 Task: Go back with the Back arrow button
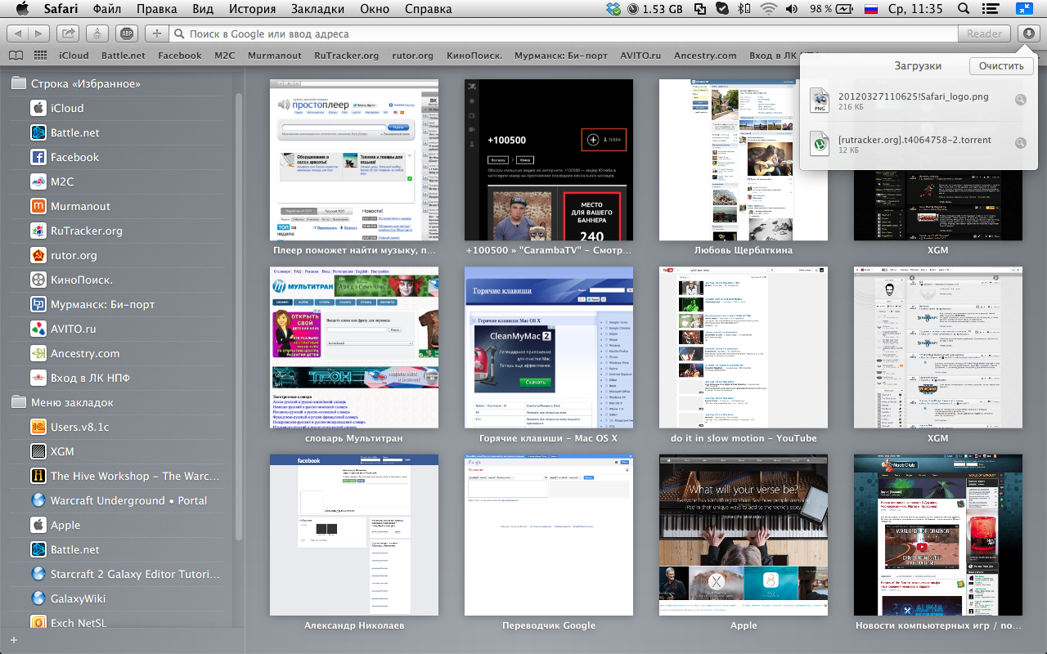[18, 34]
